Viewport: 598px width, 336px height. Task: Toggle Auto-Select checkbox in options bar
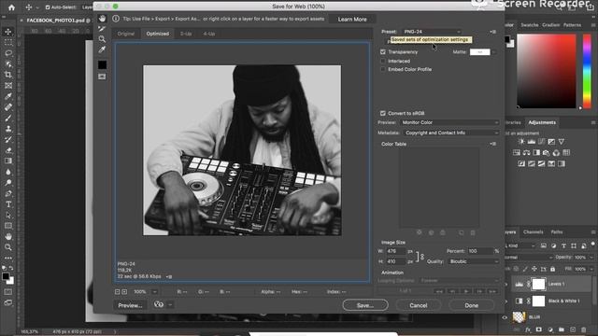click(x=48, y=7)
